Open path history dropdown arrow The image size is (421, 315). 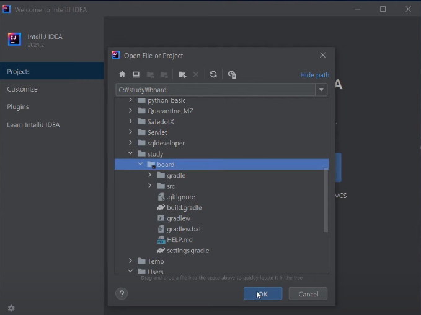[x=321, y=90]
